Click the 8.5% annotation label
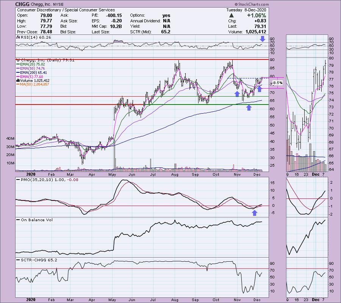Viewport: 341px width, 303px height. [x=277, y=83]
